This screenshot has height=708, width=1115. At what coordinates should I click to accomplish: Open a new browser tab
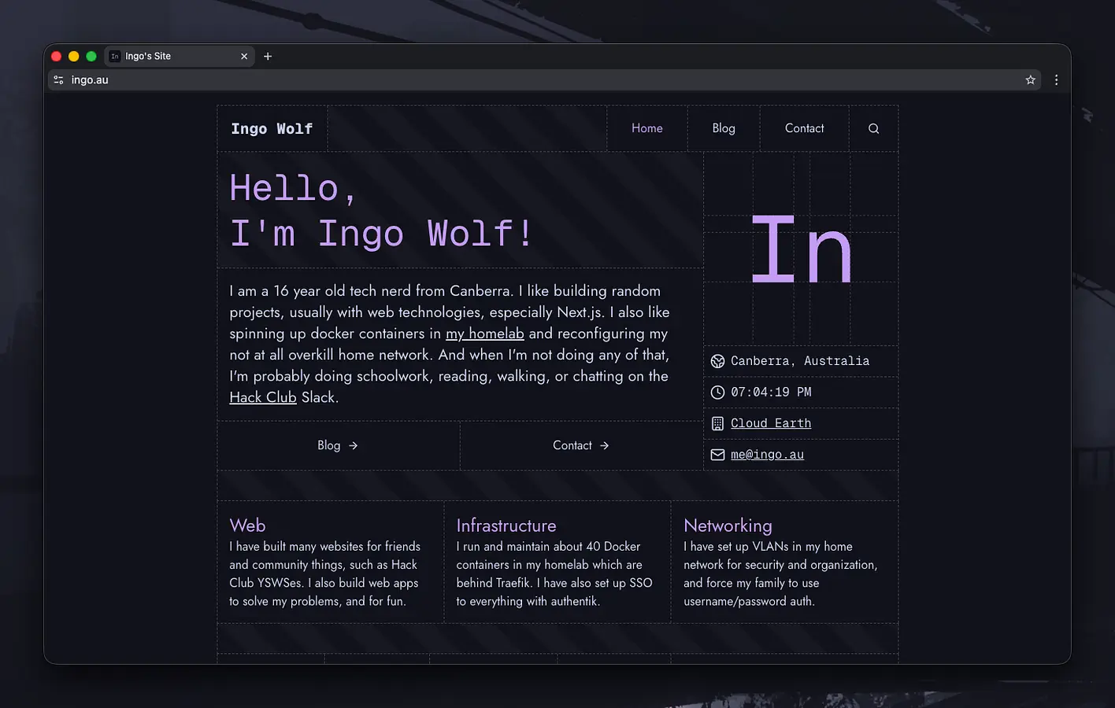click(x=268, y=56)
